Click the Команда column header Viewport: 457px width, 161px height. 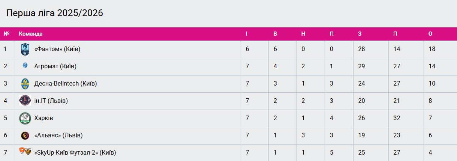click(31, 34)
